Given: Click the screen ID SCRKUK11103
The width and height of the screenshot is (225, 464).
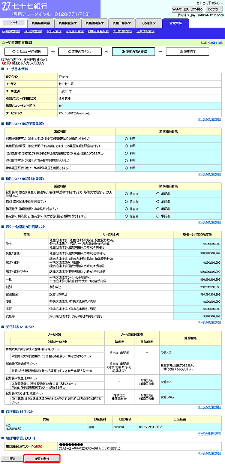Looking at the screenshot, I should [x=211, y=43].
